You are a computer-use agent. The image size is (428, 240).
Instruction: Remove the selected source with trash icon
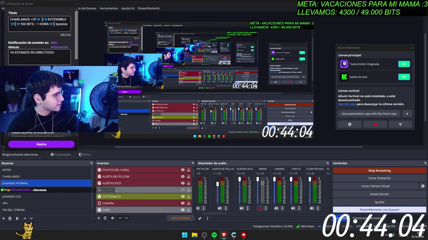point(105,218)
